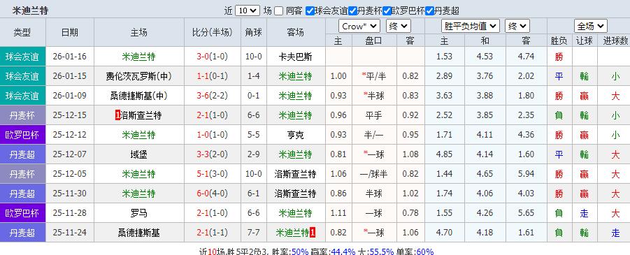This screenshot has width=630, height=255.
Task: Click the 5-1(3-0) score
Action: (x=212, y=174)
